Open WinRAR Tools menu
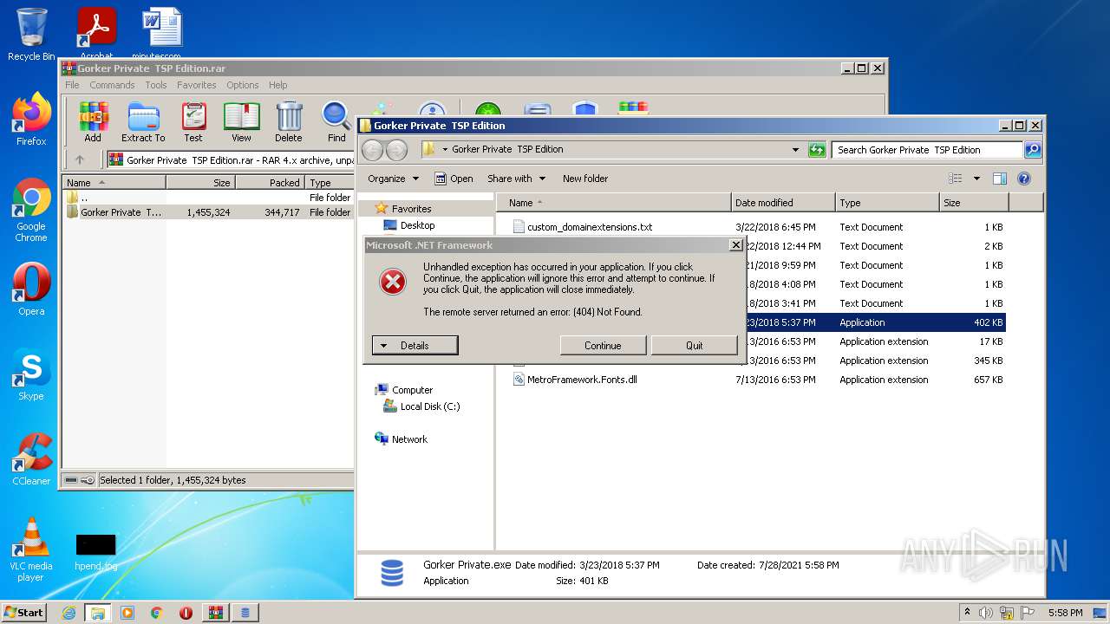The image size is (1110, 624). pos(156,85)
